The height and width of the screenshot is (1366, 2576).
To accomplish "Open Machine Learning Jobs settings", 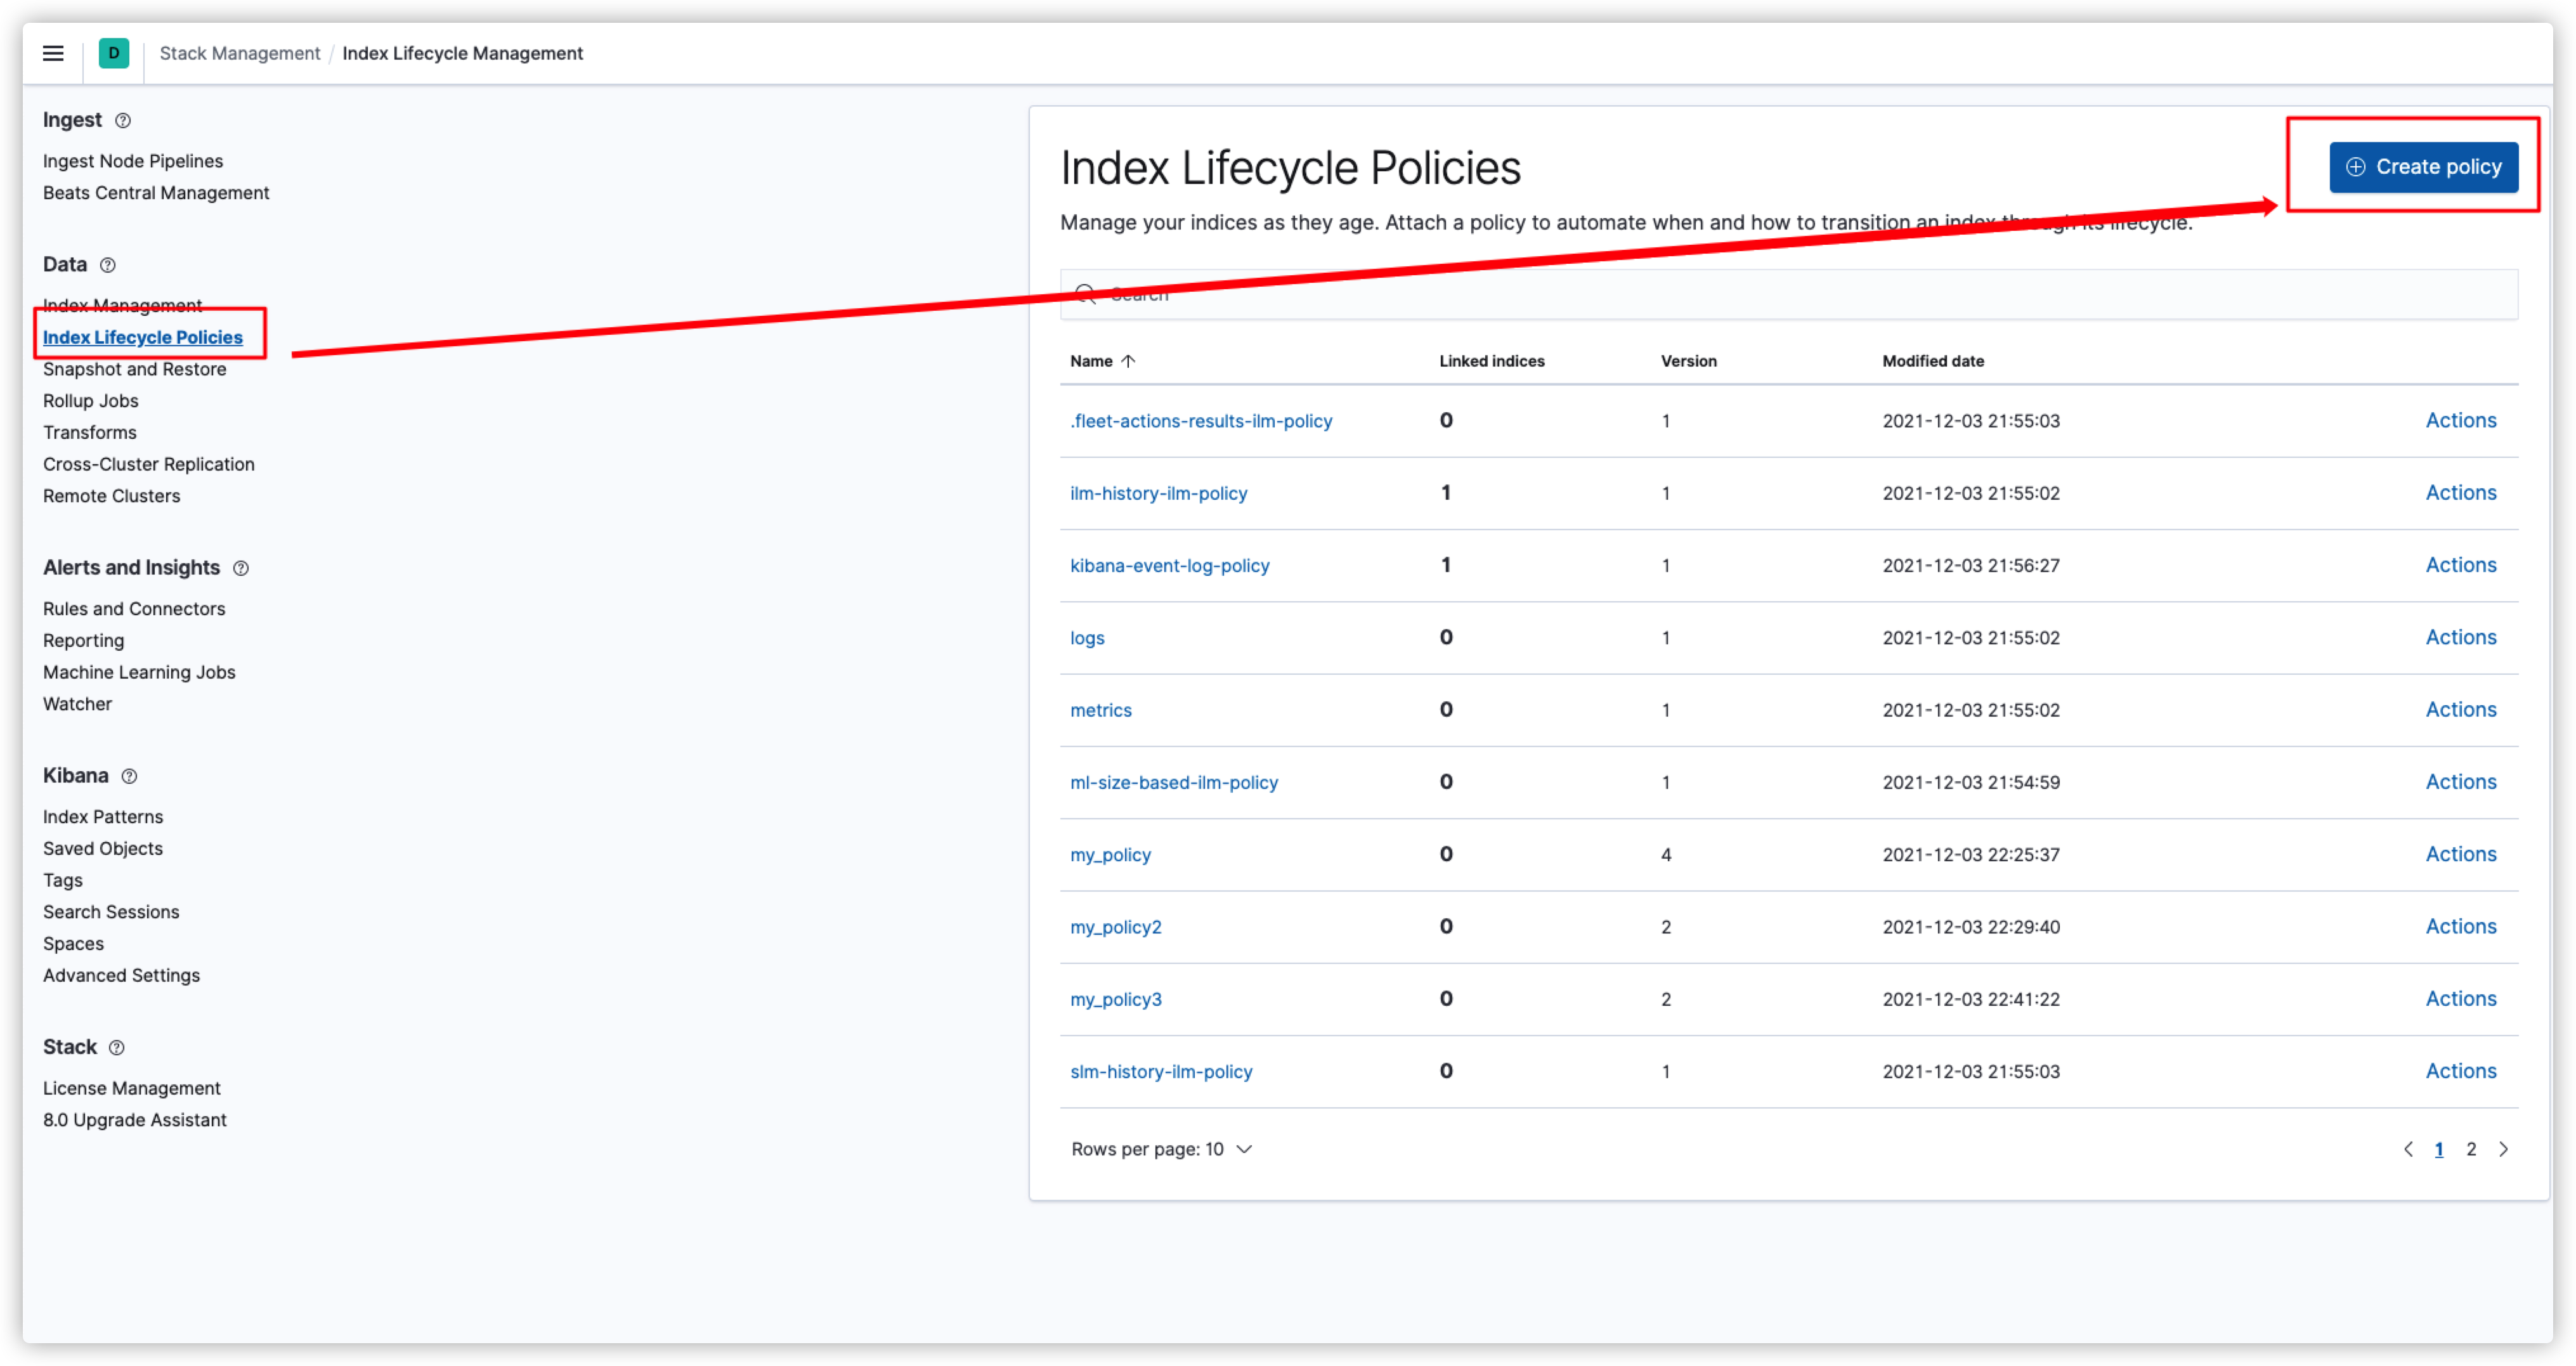I will 139,672.
